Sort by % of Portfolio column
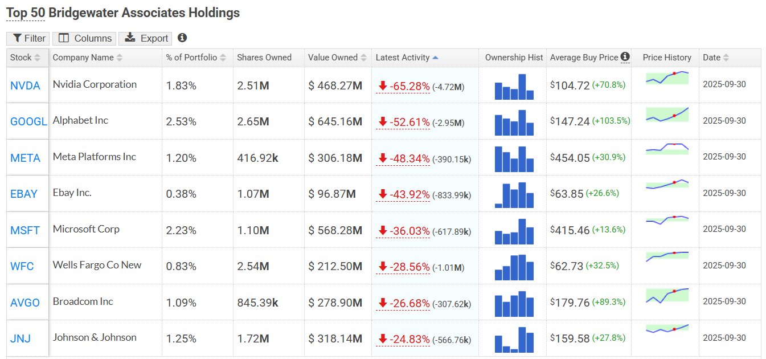 pos(195,58)
